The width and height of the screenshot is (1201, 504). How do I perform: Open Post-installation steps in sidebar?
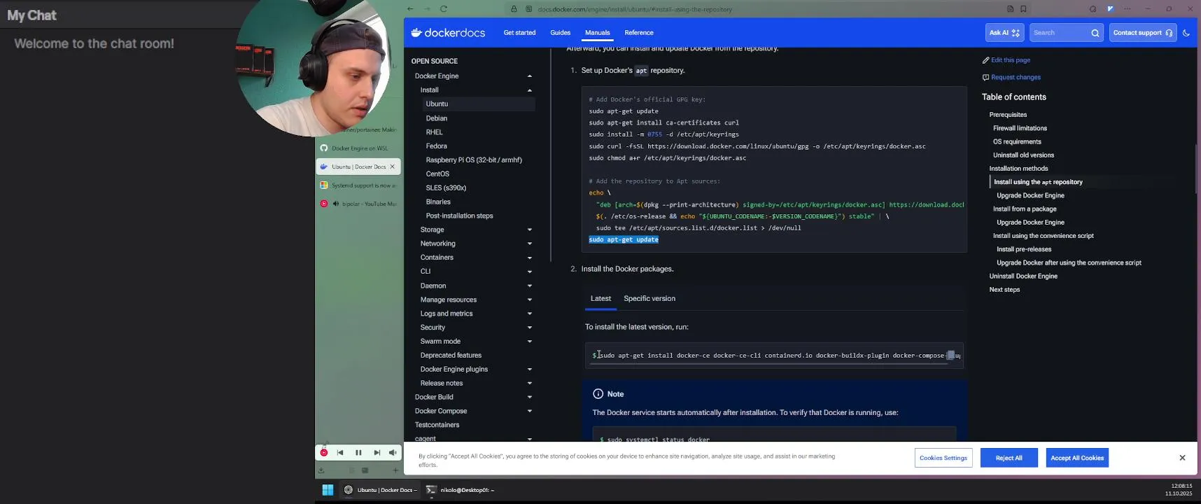pyautogui.click(x=459, y=216)
